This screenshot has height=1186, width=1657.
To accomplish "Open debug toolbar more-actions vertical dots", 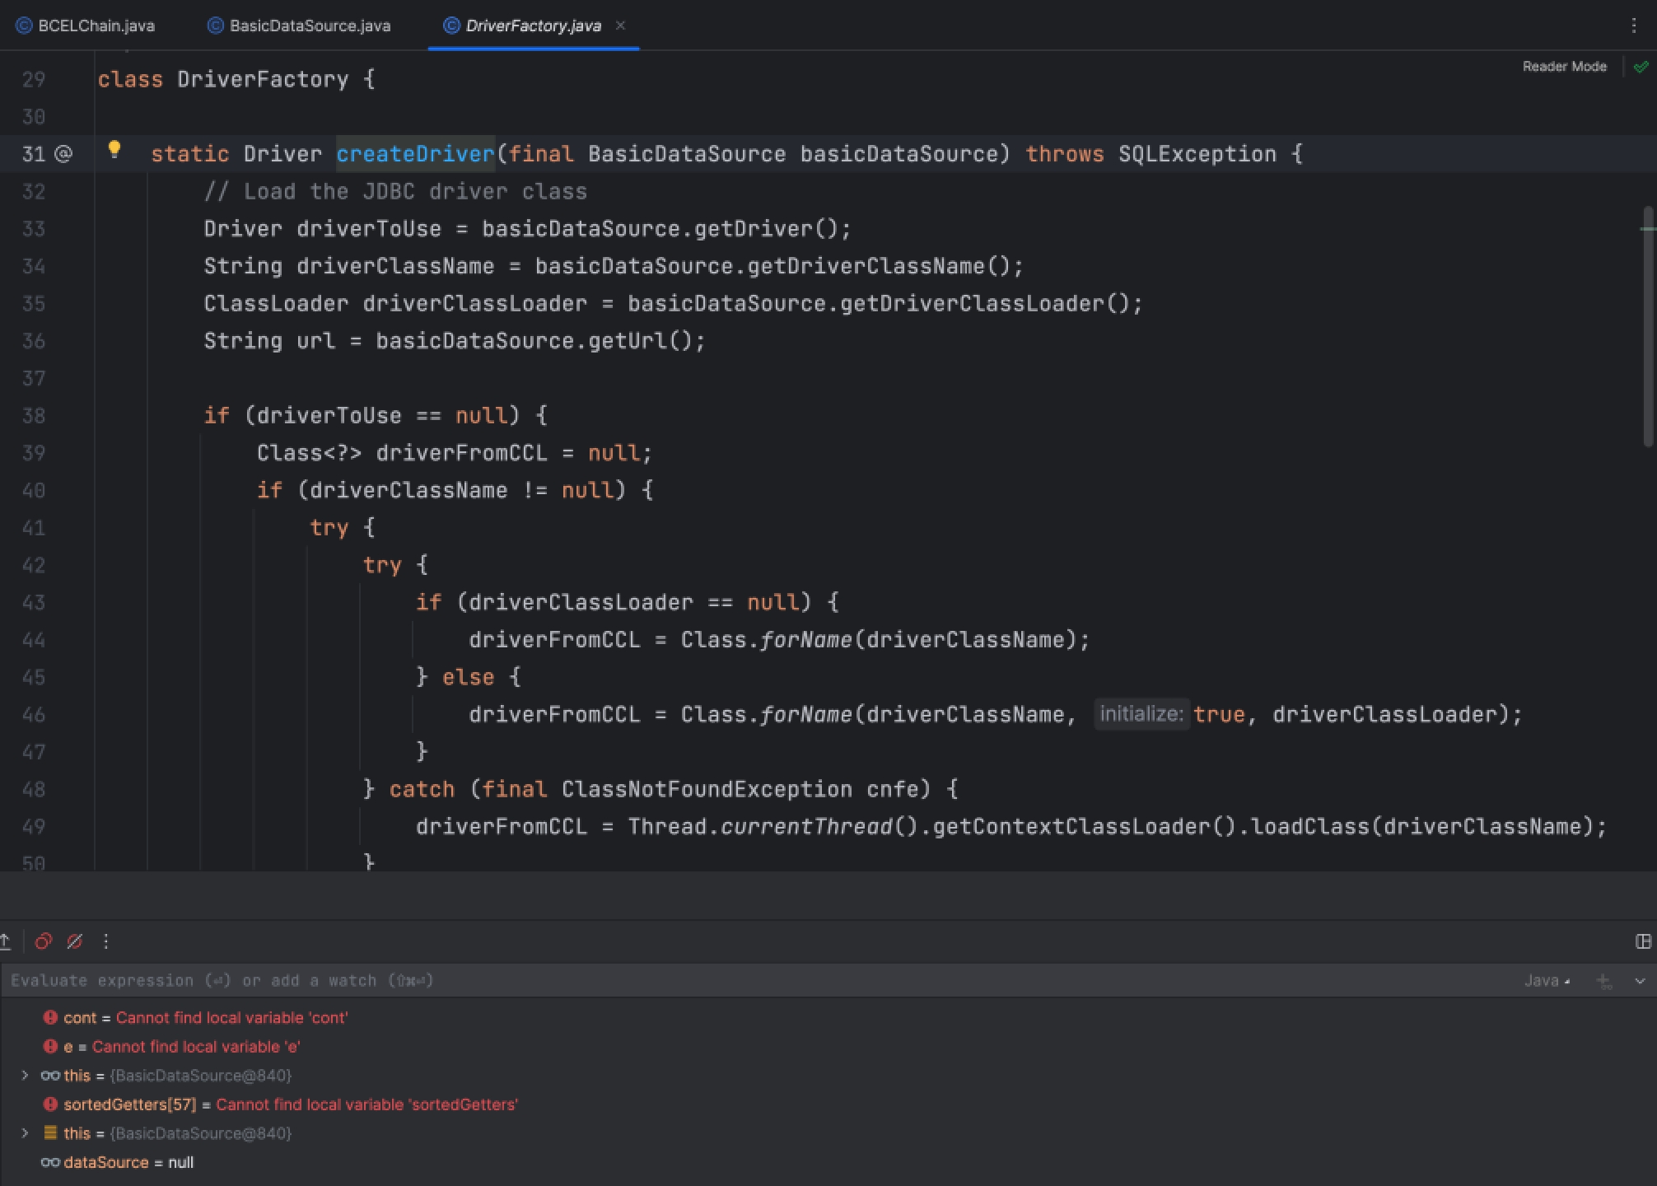I will coord(105,941).
